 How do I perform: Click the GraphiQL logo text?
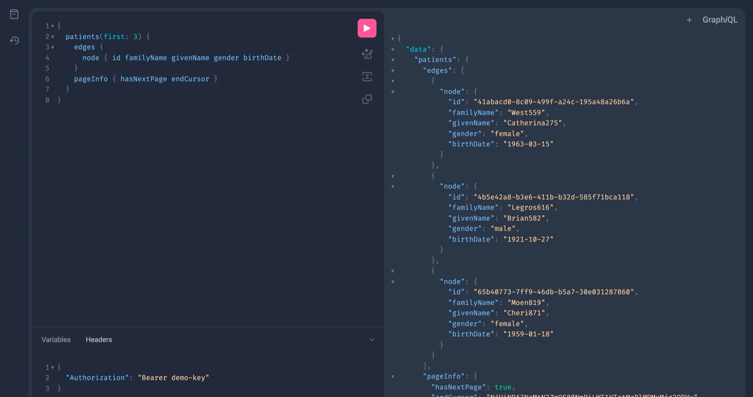tap(720, 20)
